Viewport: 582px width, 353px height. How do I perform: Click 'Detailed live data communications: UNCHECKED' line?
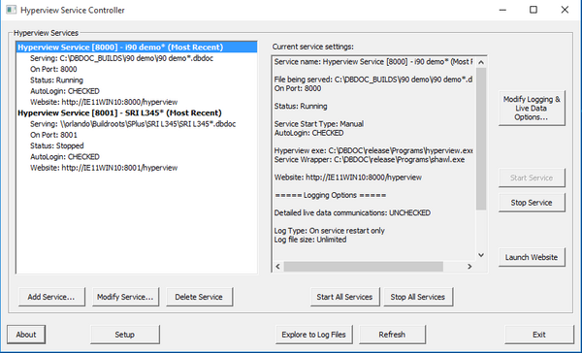pos(352,213)
